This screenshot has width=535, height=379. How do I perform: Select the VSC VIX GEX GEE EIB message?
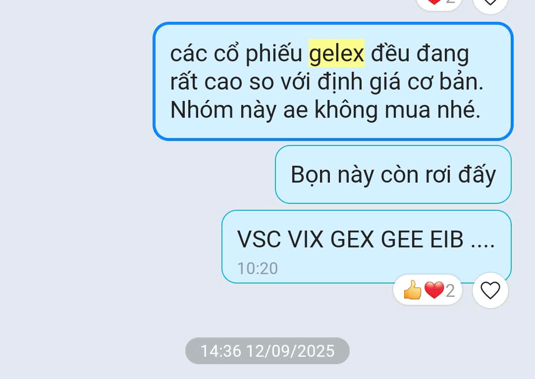[367, 247]
